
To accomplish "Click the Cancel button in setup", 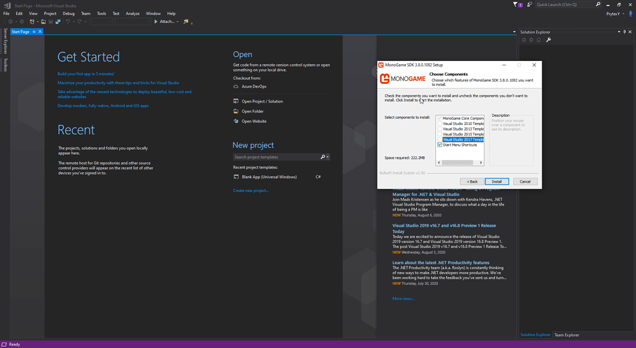I will [x=525, y=181].
